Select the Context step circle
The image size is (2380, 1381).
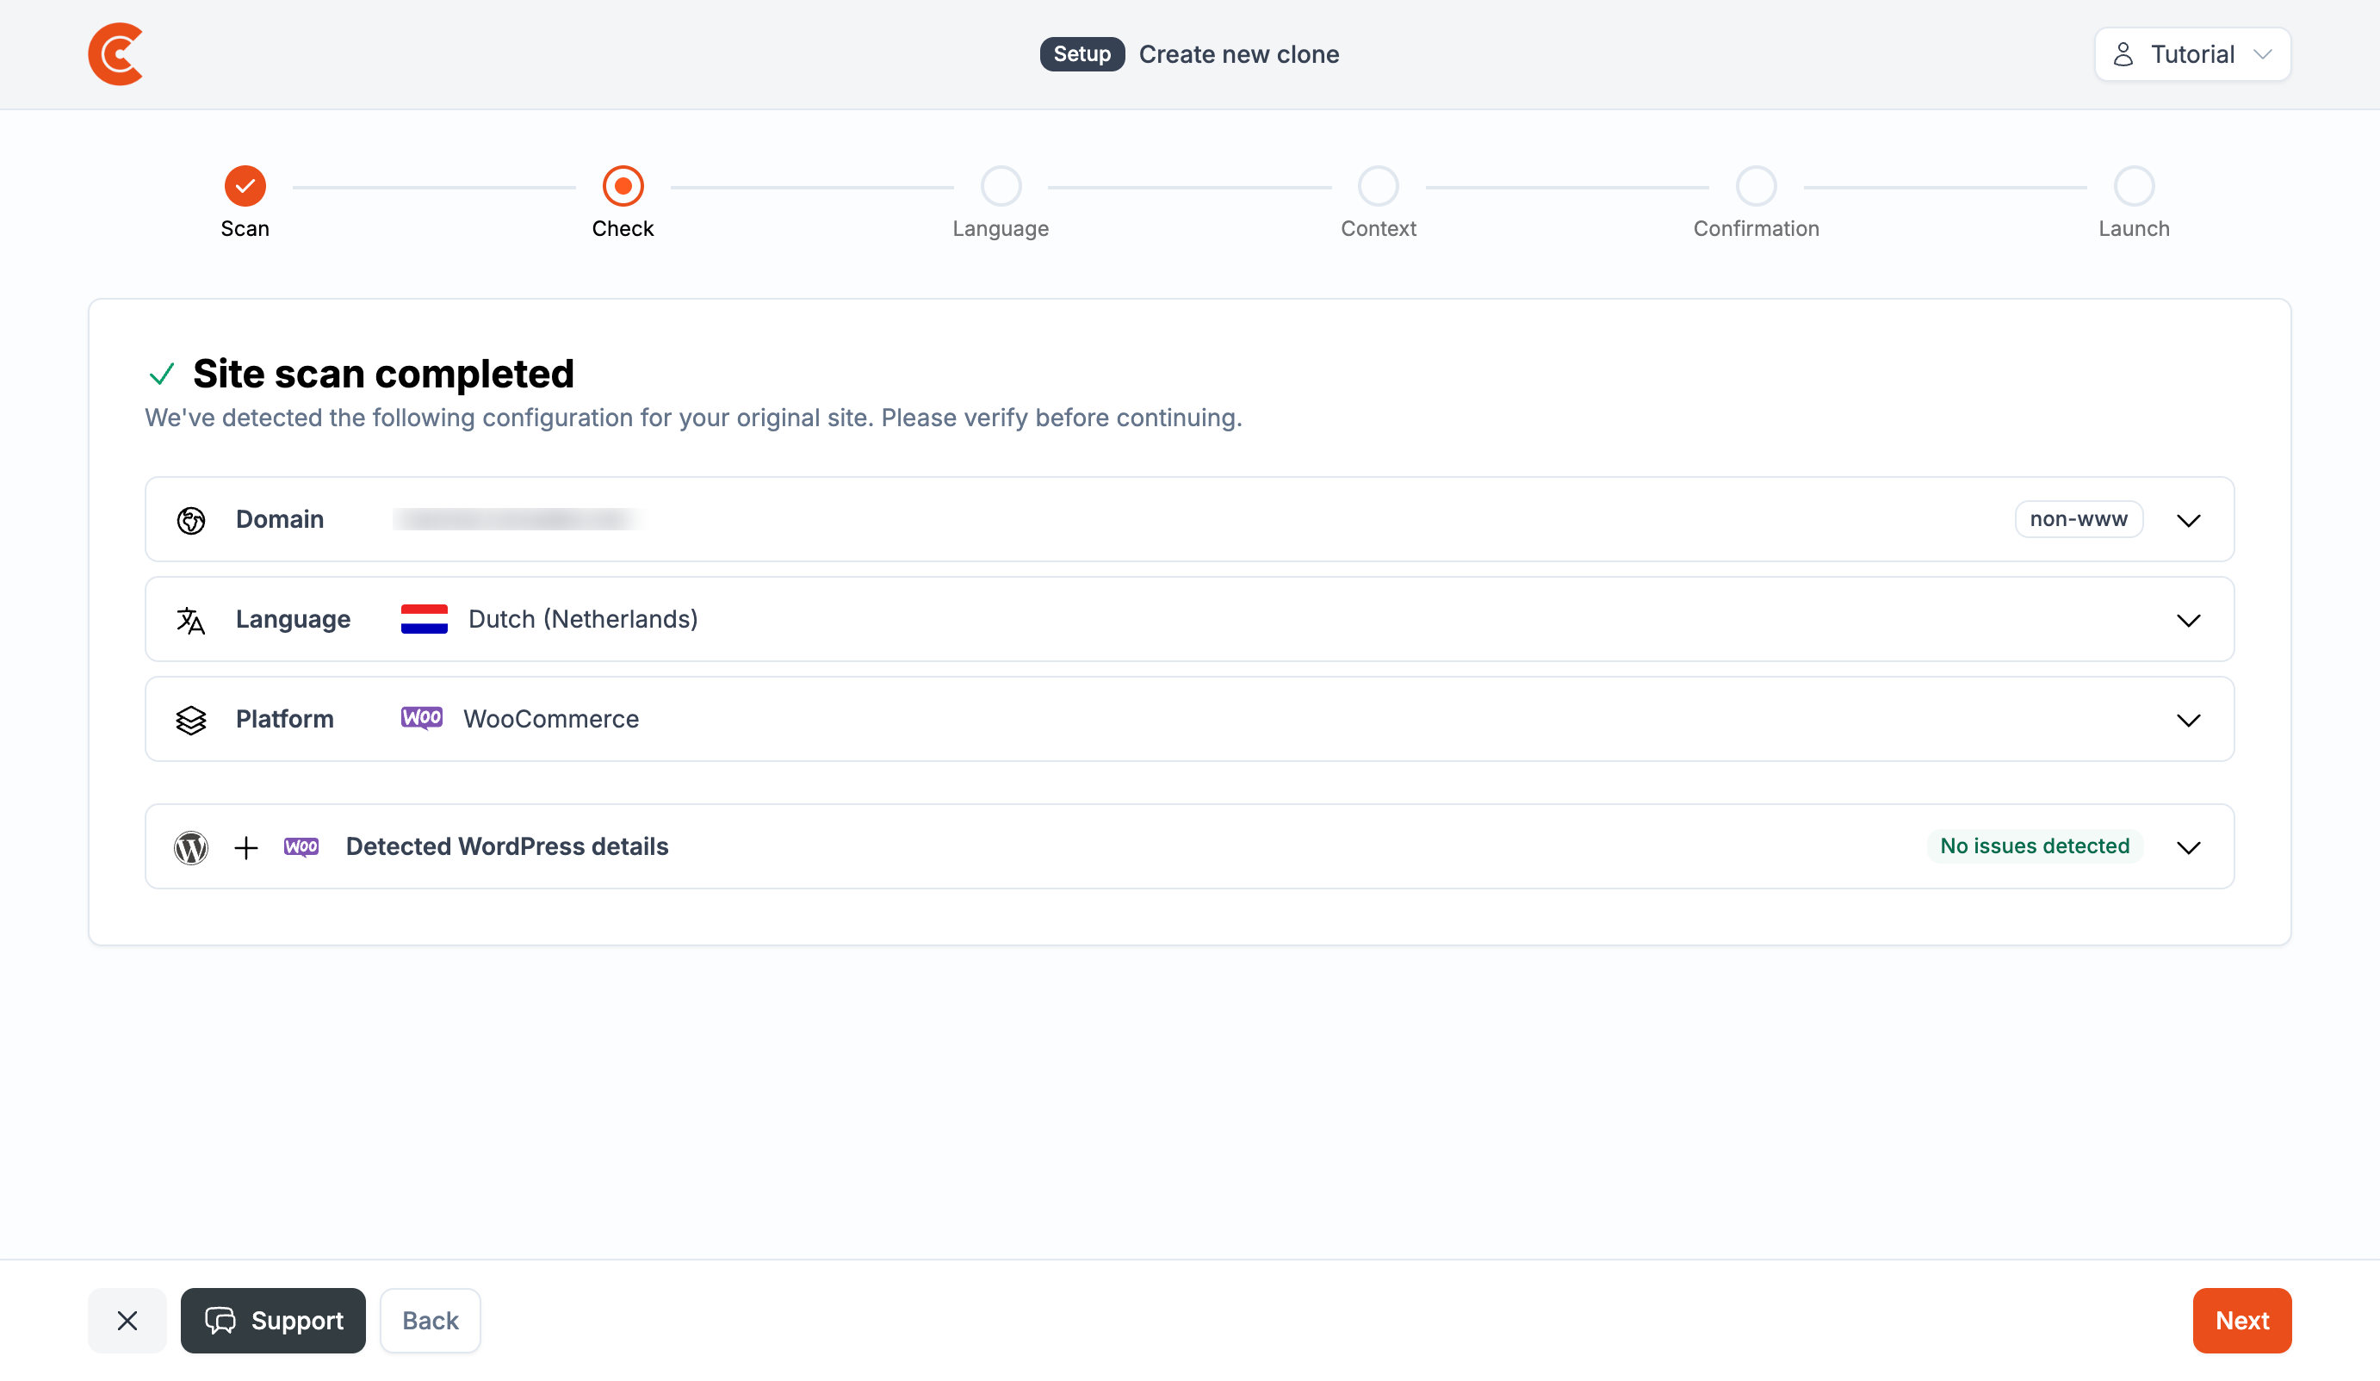(x=1378, y=186)
